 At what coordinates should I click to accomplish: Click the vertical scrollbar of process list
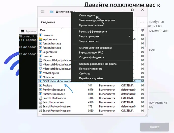coord(146,42)
